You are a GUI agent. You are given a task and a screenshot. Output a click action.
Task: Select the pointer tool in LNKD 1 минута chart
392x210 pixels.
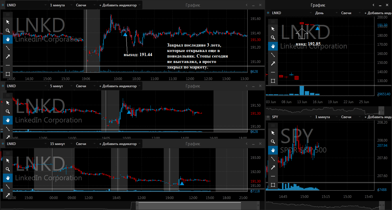(x=8, y=22)
